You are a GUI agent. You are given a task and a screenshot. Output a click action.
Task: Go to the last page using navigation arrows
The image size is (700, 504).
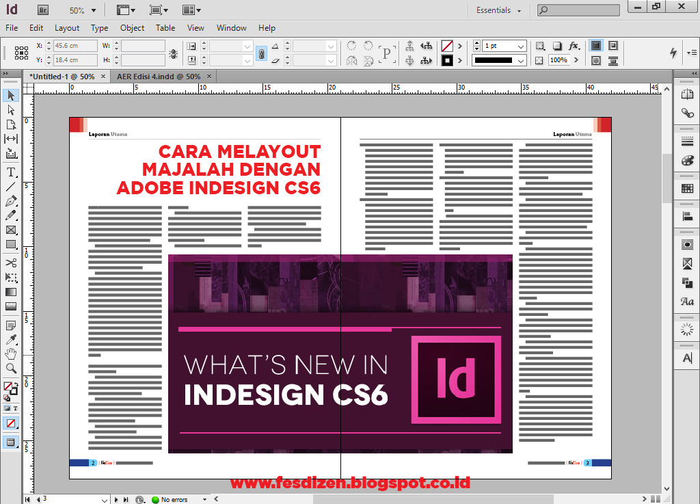[126, 499]
